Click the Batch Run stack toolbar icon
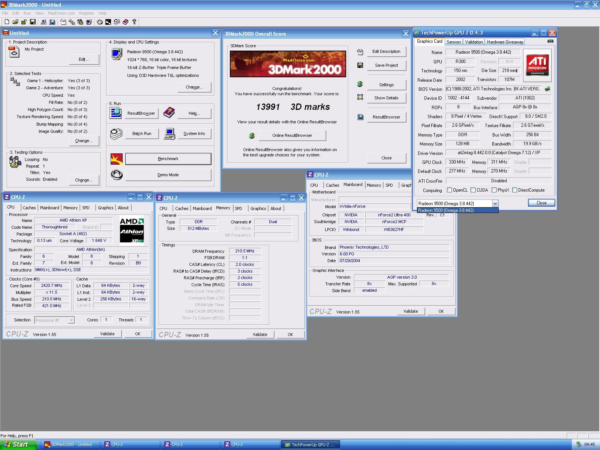The width and height of the screenshot is (600, 450). [x=117, y=22]
